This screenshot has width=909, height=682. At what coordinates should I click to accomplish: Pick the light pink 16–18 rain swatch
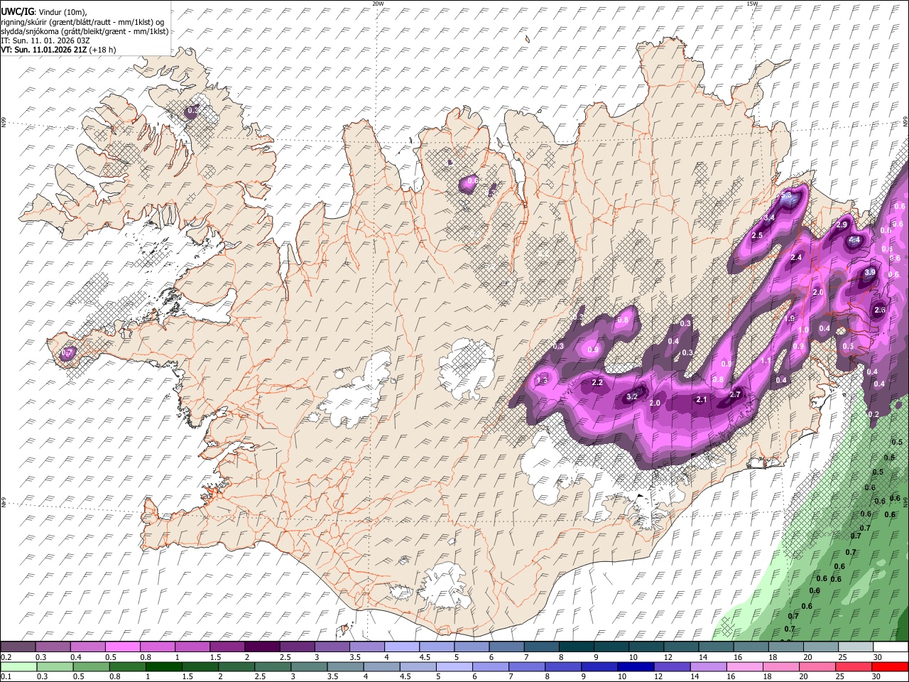744,666
